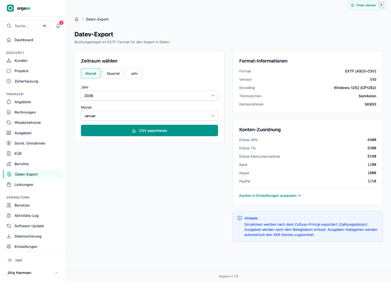The width and height of the screenshot is (391, 293).
Task: Click the Kunden sidebar icon
Action: click(x=9, y=61)
